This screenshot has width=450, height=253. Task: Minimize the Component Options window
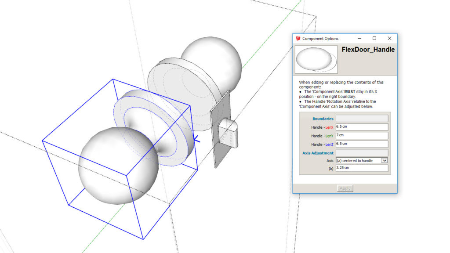coord(359,39)
